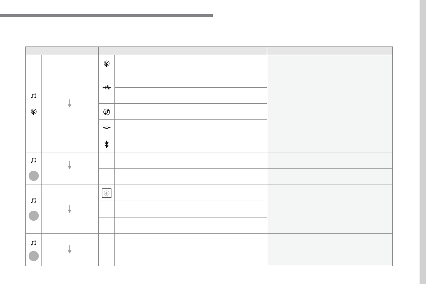Viewport: 426px width, 284px height.
Task: Click the empty cell beside the Bluetooth icon
Action: click(x=191, y=144)
